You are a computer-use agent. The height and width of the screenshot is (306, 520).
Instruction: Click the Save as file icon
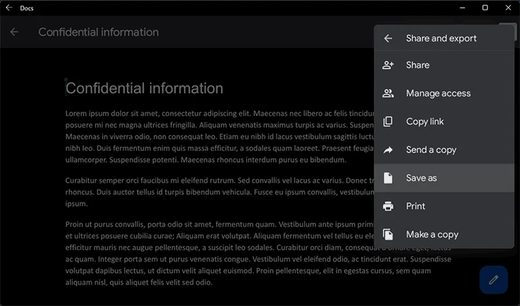[387, 178]
